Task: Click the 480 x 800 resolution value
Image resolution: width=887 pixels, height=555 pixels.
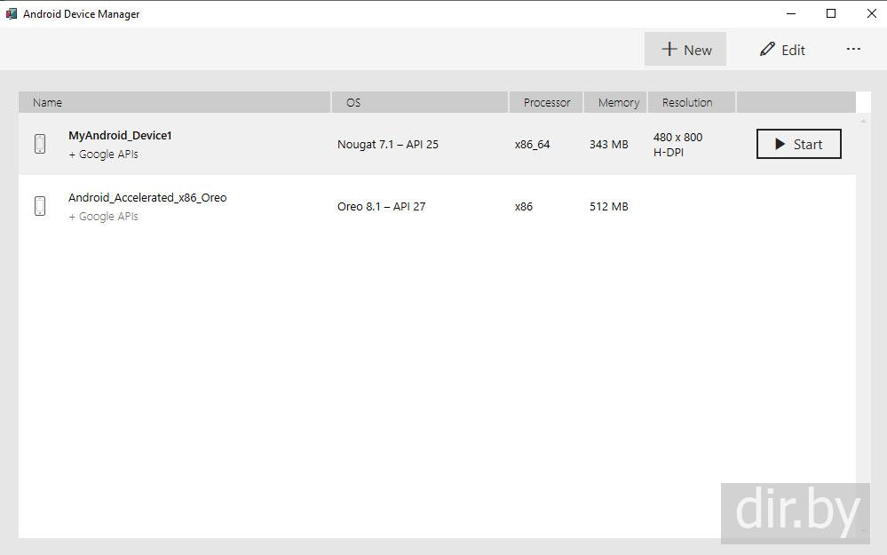Action: pos(677,137)
